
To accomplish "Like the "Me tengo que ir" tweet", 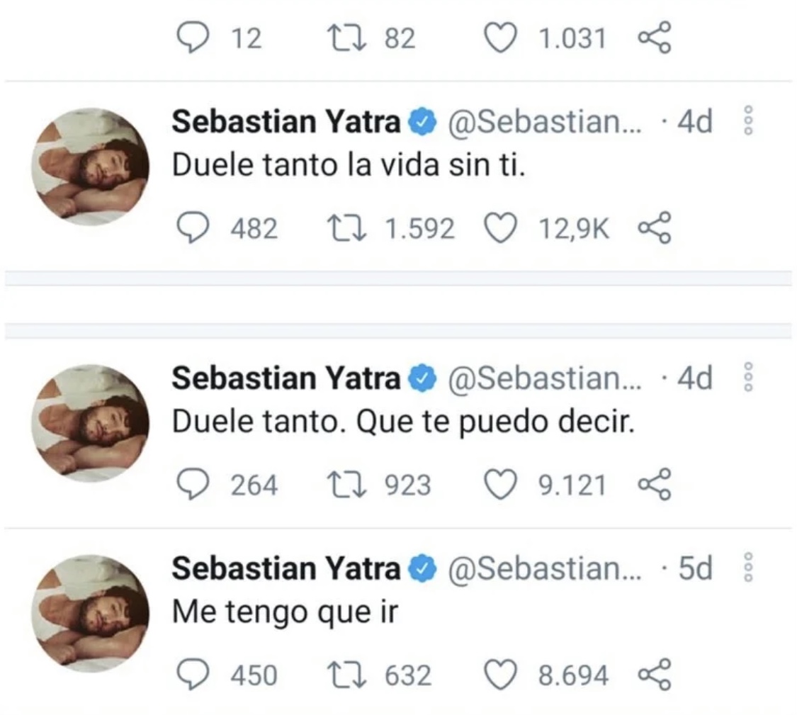I will [501, 675].
